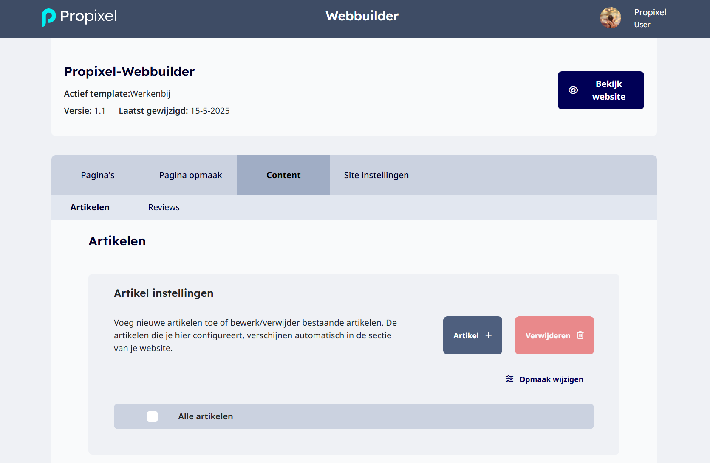Select the Content tab
The image size is (710, 463).
[x=283, y=175]
